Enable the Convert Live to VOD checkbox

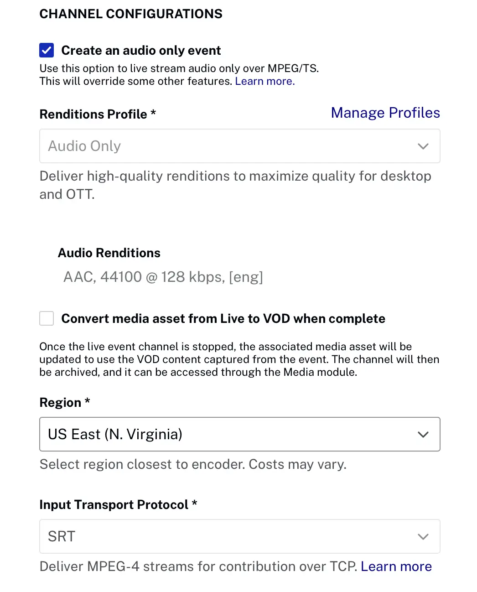(x=47, y=318)
